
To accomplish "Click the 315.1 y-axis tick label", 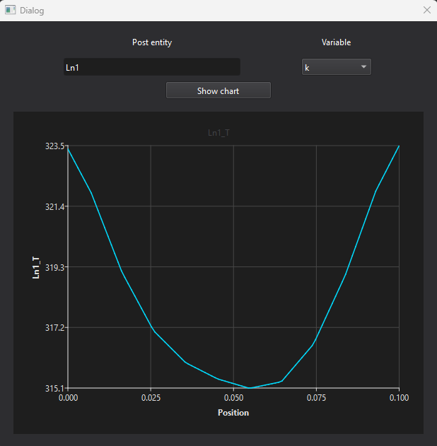I will 54,388.
